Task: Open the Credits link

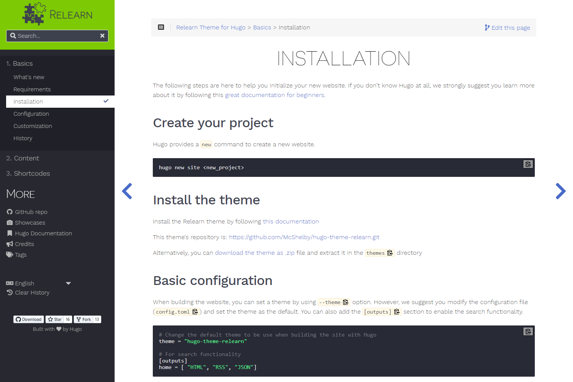Action: pos(20,244)
